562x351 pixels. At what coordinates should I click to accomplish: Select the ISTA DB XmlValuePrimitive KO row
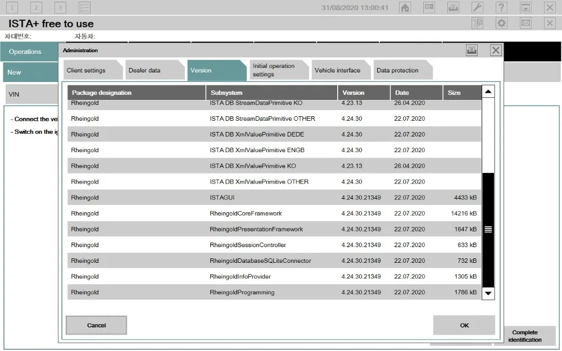tap(274, 166)
